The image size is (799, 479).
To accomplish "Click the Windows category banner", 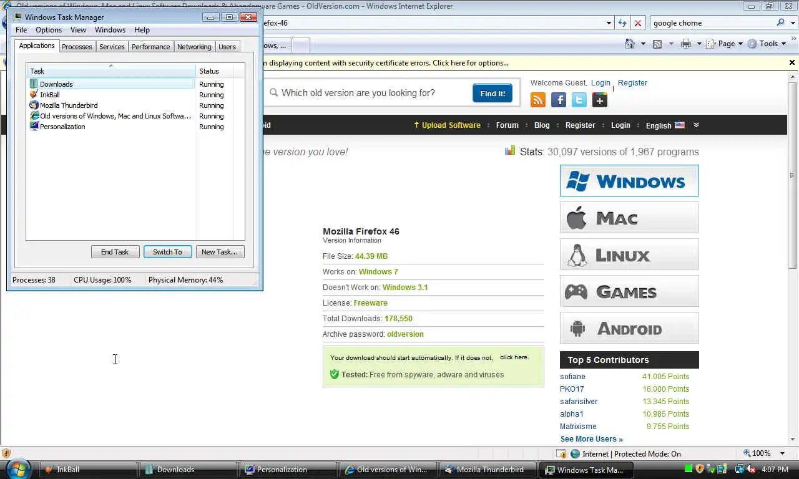I will click(x=629, y=181).
